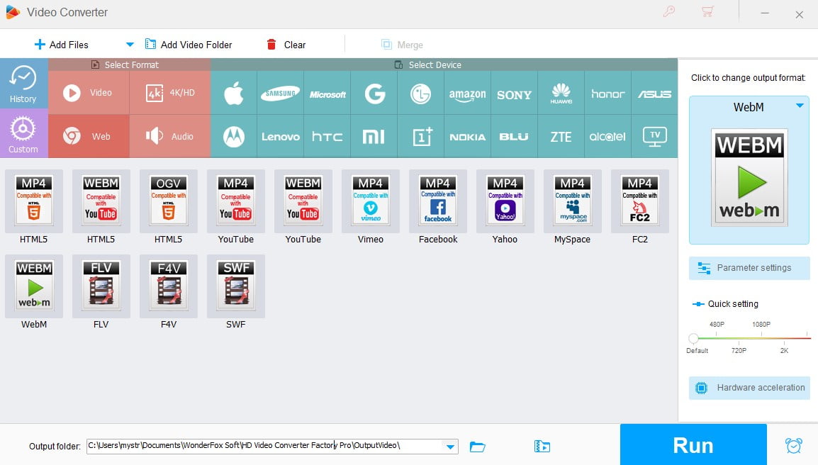Expand the output folder path dropdown
818x465 pixels.
449,447
